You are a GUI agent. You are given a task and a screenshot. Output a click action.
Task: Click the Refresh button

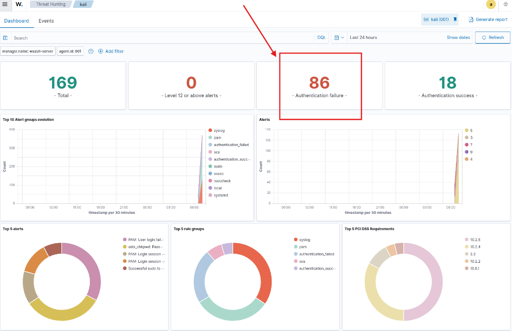(493, 38)
